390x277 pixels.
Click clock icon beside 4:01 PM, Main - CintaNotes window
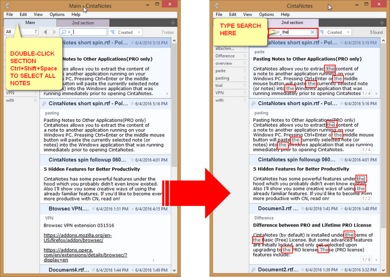pyautogui.click(x=133, y=160)
